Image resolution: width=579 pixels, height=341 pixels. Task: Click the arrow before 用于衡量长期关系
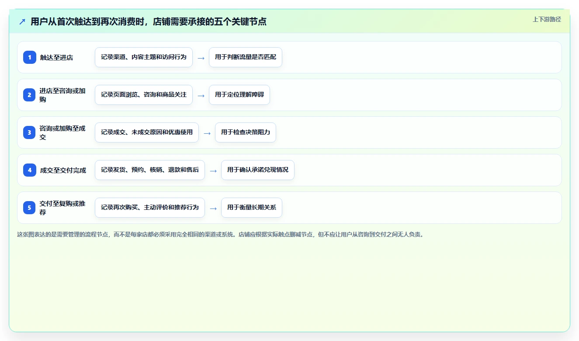[213, 208]
